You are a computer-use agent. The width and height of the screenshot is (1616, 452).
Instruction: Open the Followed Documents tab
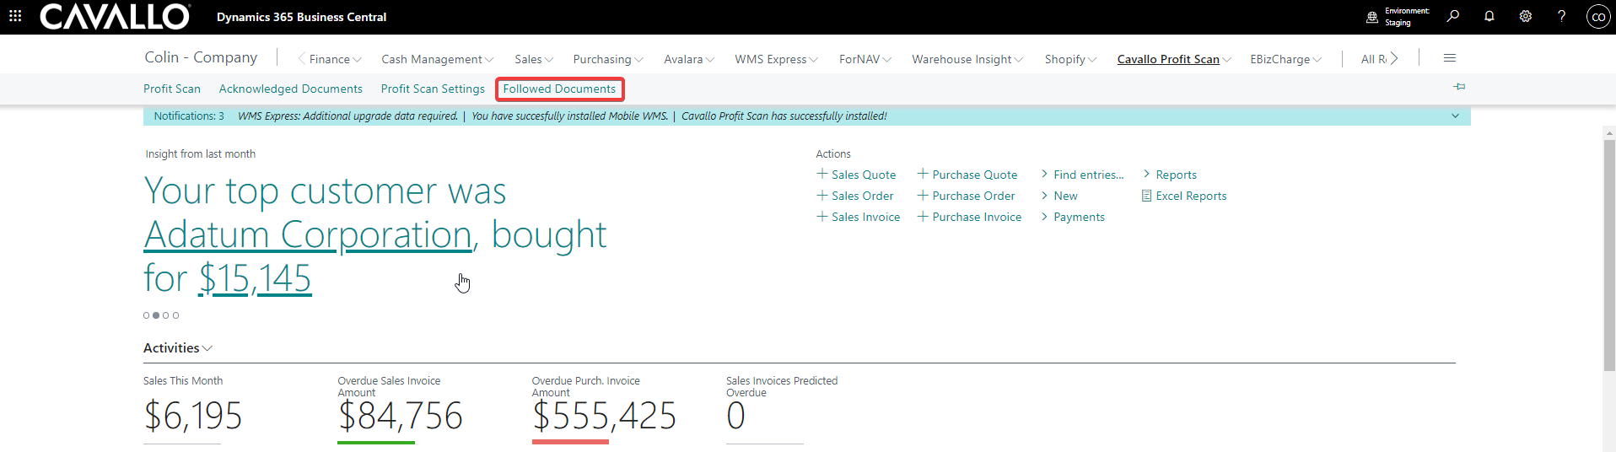point(559,89)
